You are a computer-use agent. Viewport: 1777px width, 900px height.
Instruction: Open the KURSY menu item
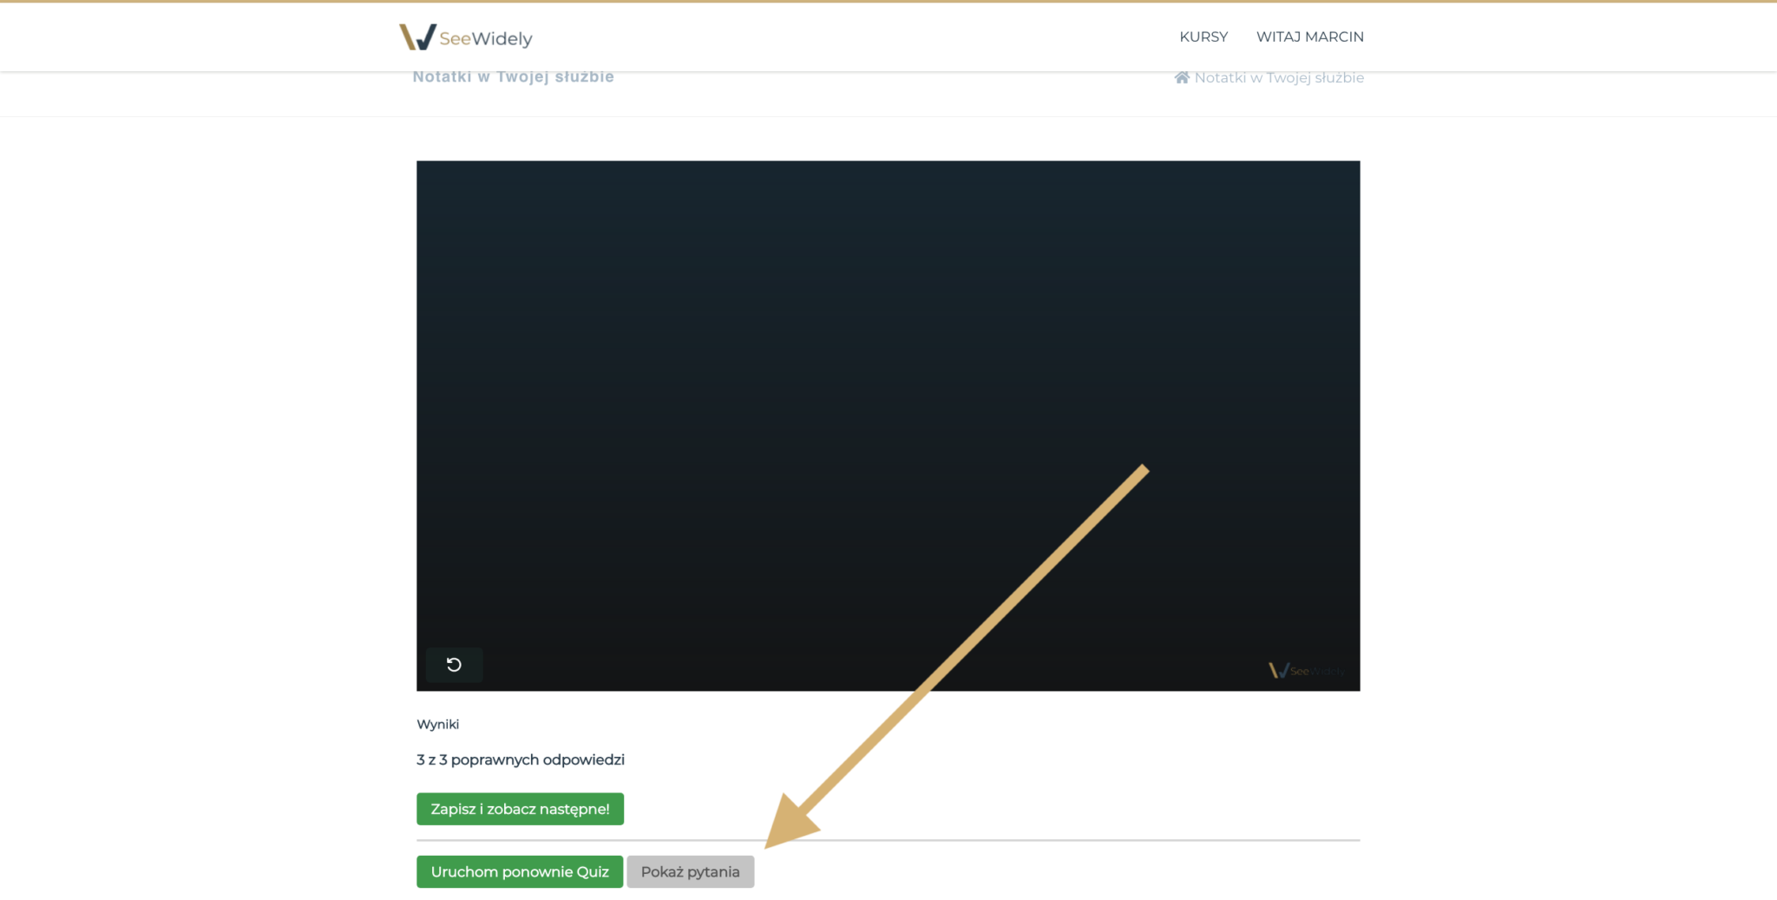pos(1203,36)
